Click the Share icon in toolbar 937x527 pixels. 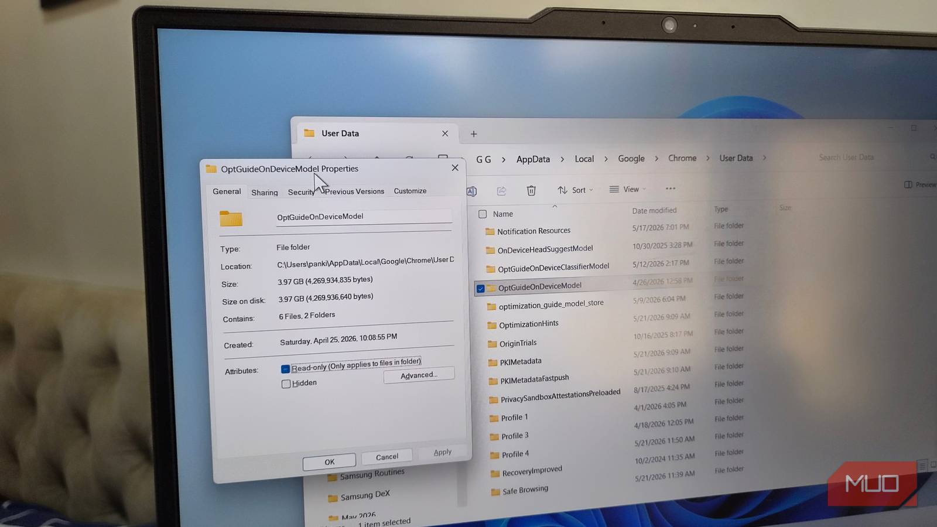tap(501, 191)
